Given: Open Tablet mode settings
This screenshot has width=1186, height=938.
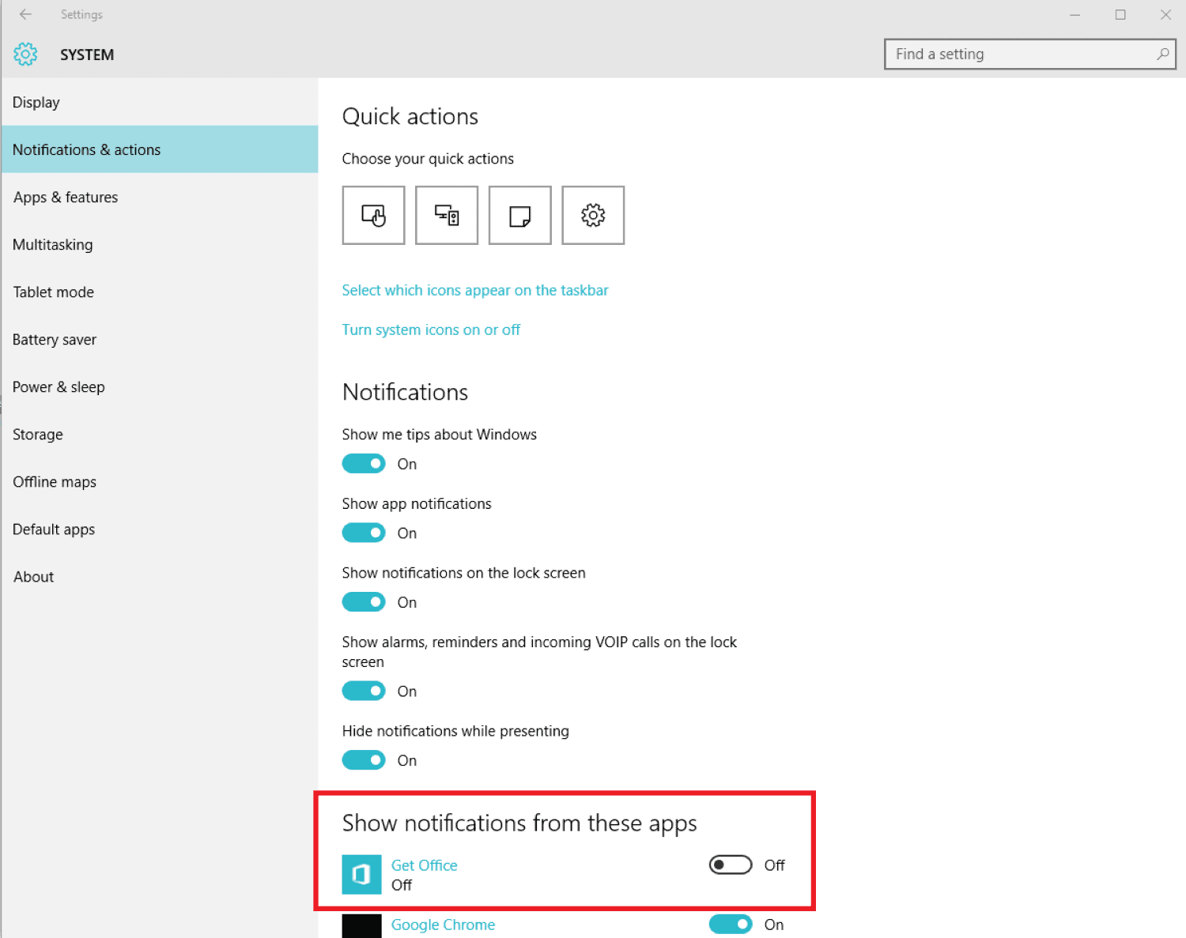Looking at the screenshot, I should point(160,292).
